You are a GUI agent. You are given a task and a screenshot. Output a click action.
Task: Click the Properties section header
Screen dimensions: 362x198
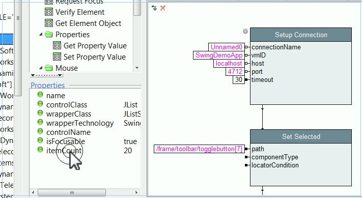point(48,86)
